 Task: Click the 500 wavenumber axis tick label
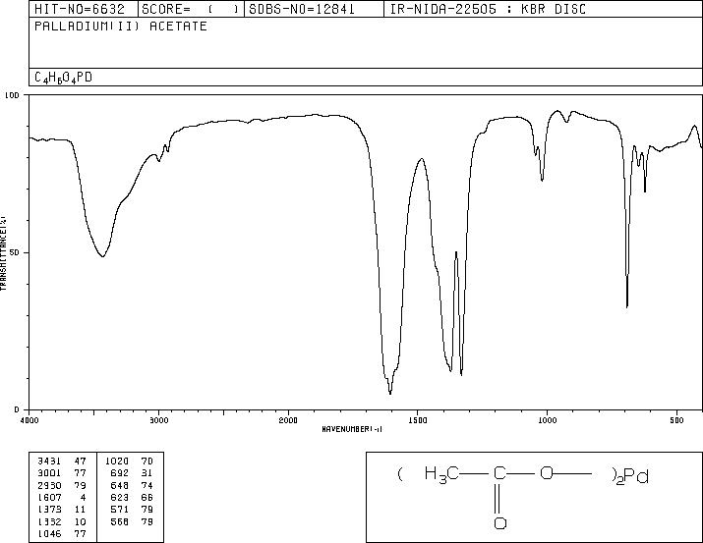tap(676, 420)
